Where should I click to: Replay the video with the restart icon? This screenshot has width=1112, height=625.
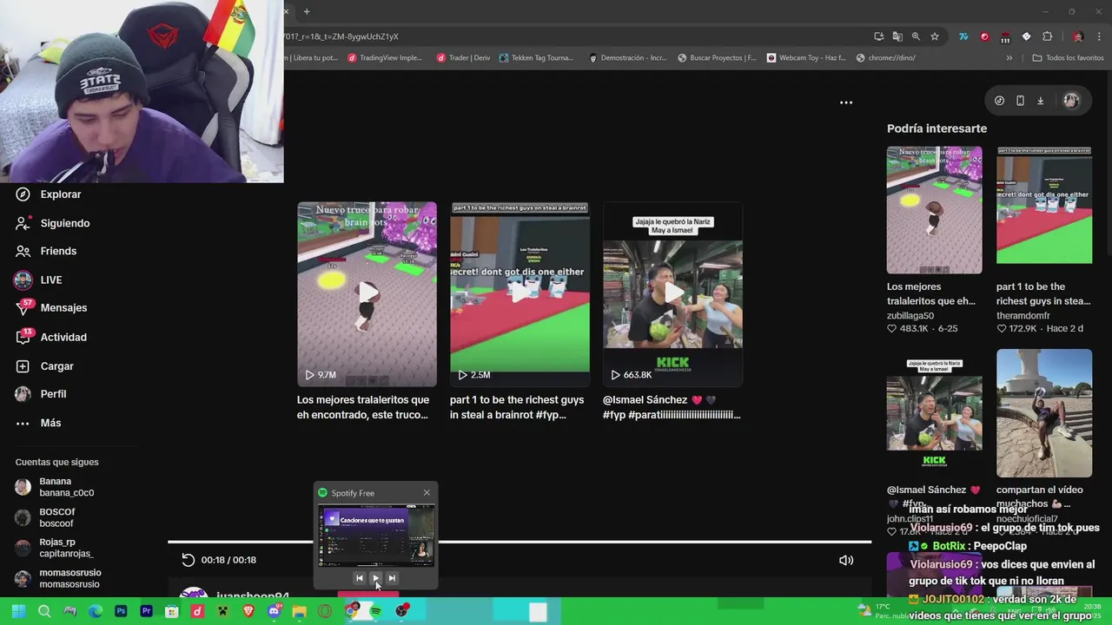(188, 560)
